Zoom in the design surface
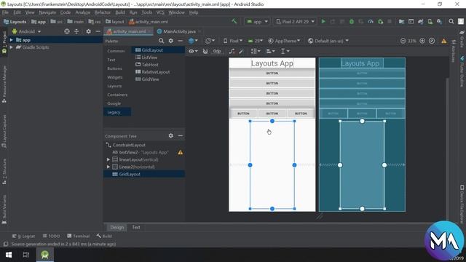Viewport: 466px width, 262px height. tap(422, 41)
